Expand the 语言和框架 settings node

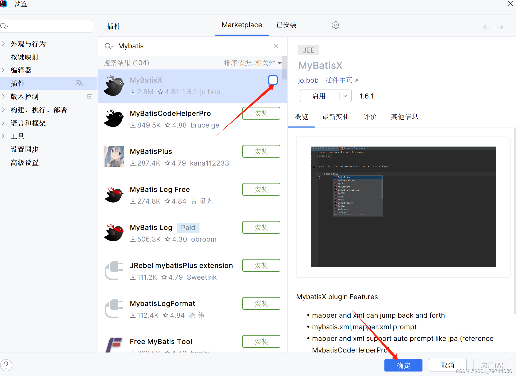3,123
